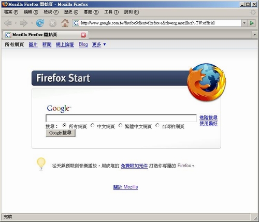Click the Firefox Start banner heading
The width and height of the screenshot is (259, 222).
click(63, 78)
